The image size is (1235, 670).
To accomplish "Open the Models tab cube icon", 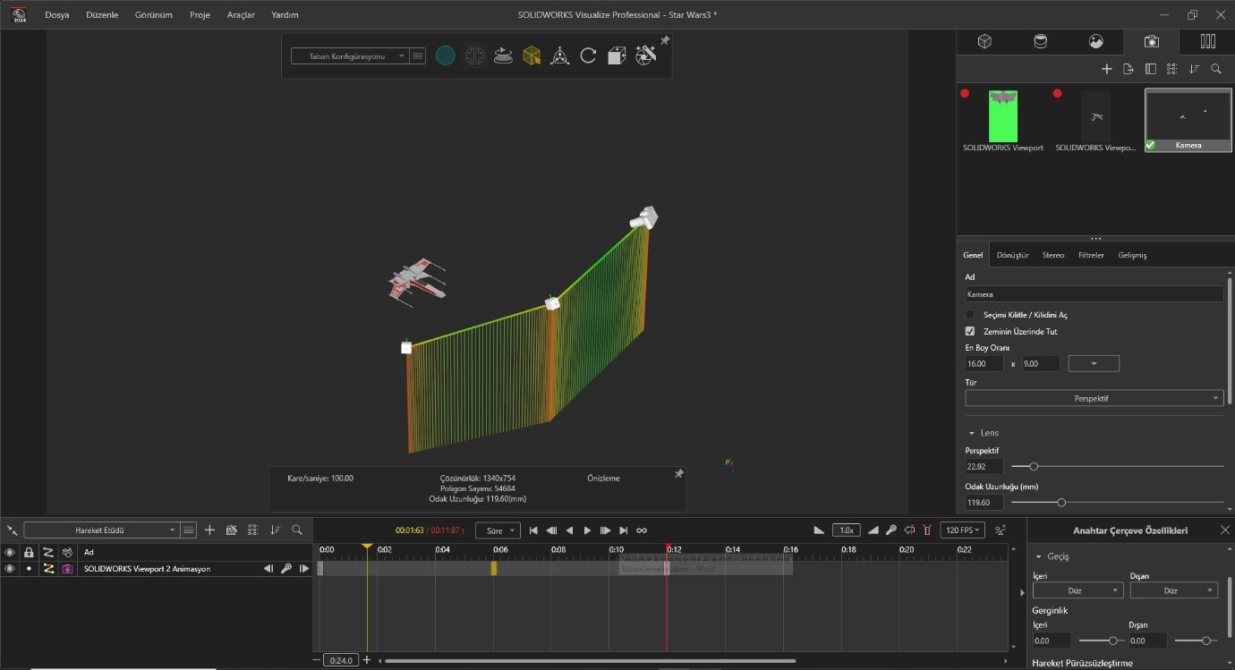I will coord(984,41).
